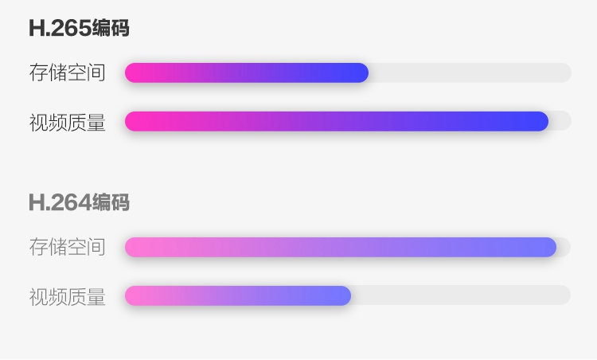The image size is (597, 360).
Task: Click middle of H.265 存储空间 filled bar
Action: tap(247, 72)
